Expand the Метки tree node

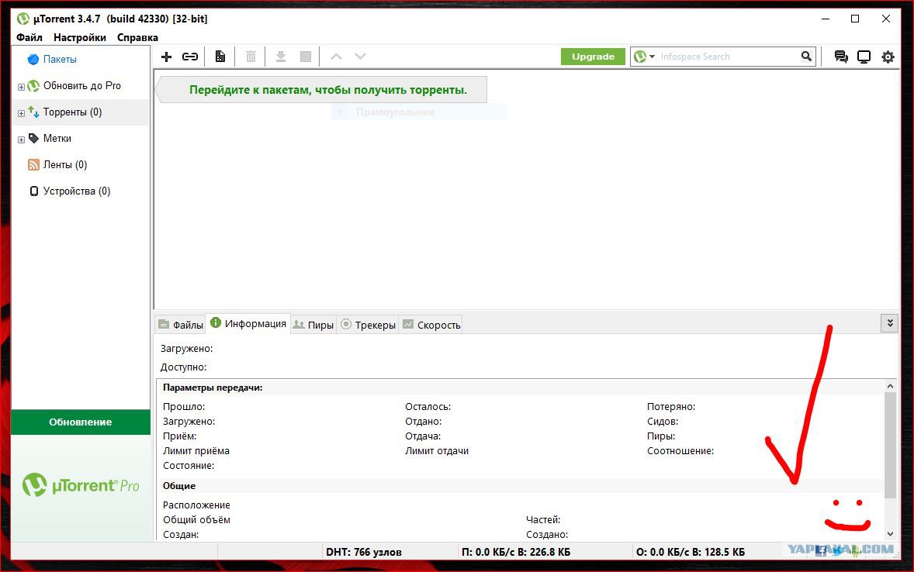click(21, 140)
